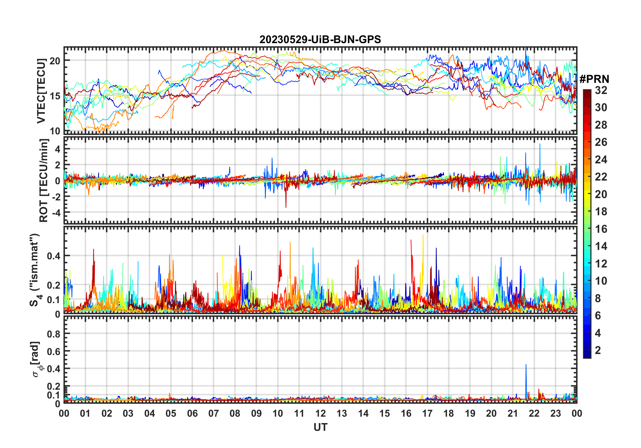Click the plot title "20230529-UiB-BJN-GPS"
The width and height of the screenshot is (641, 448).
point(320,40)
